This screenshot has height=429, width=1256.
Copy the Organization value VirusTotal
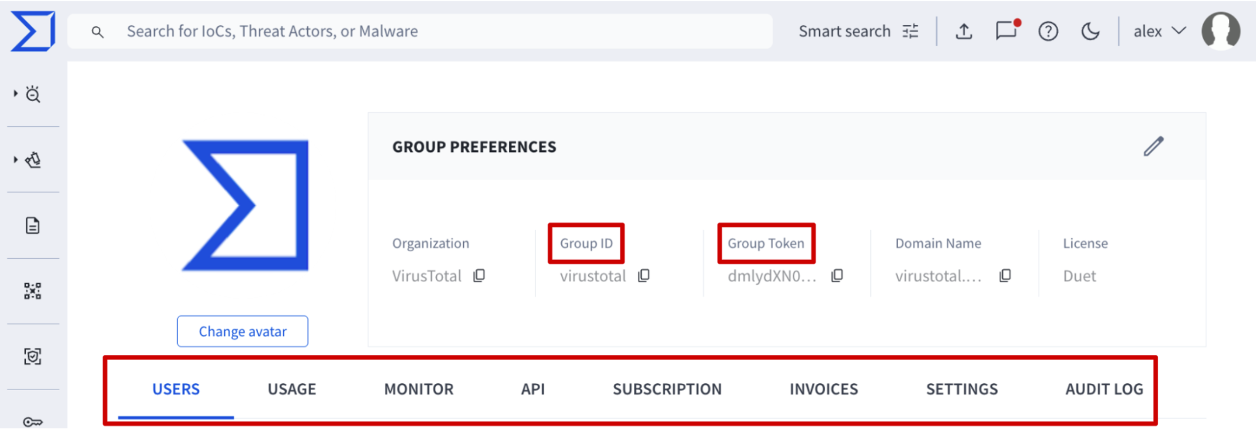click(479, 275)
